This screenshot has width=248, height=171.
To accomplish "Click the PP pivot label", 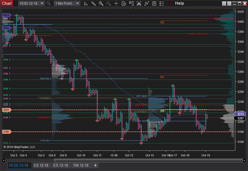I will coord(162,110).
